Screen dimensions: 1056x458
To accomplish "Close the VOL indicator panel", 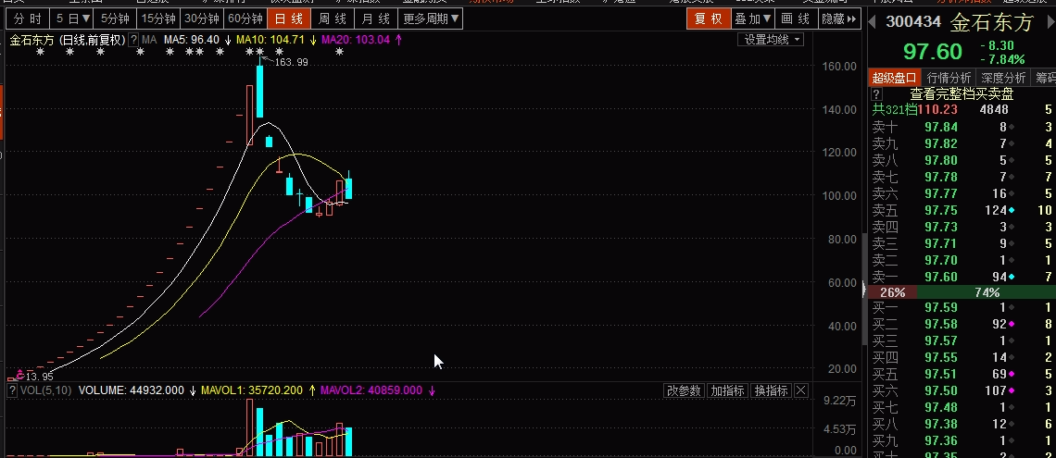I will coord(800,390).
